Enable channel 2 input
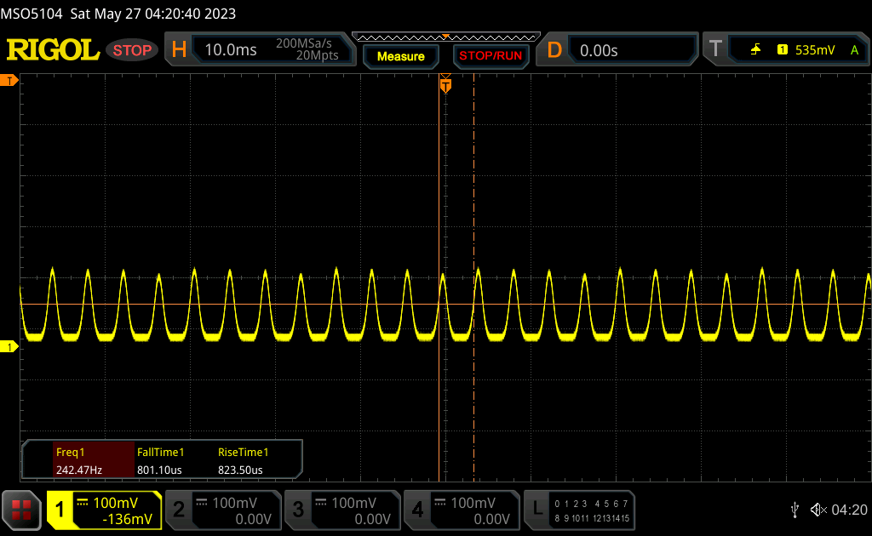This screenshot has height=536, width=872. click(222, 510)
